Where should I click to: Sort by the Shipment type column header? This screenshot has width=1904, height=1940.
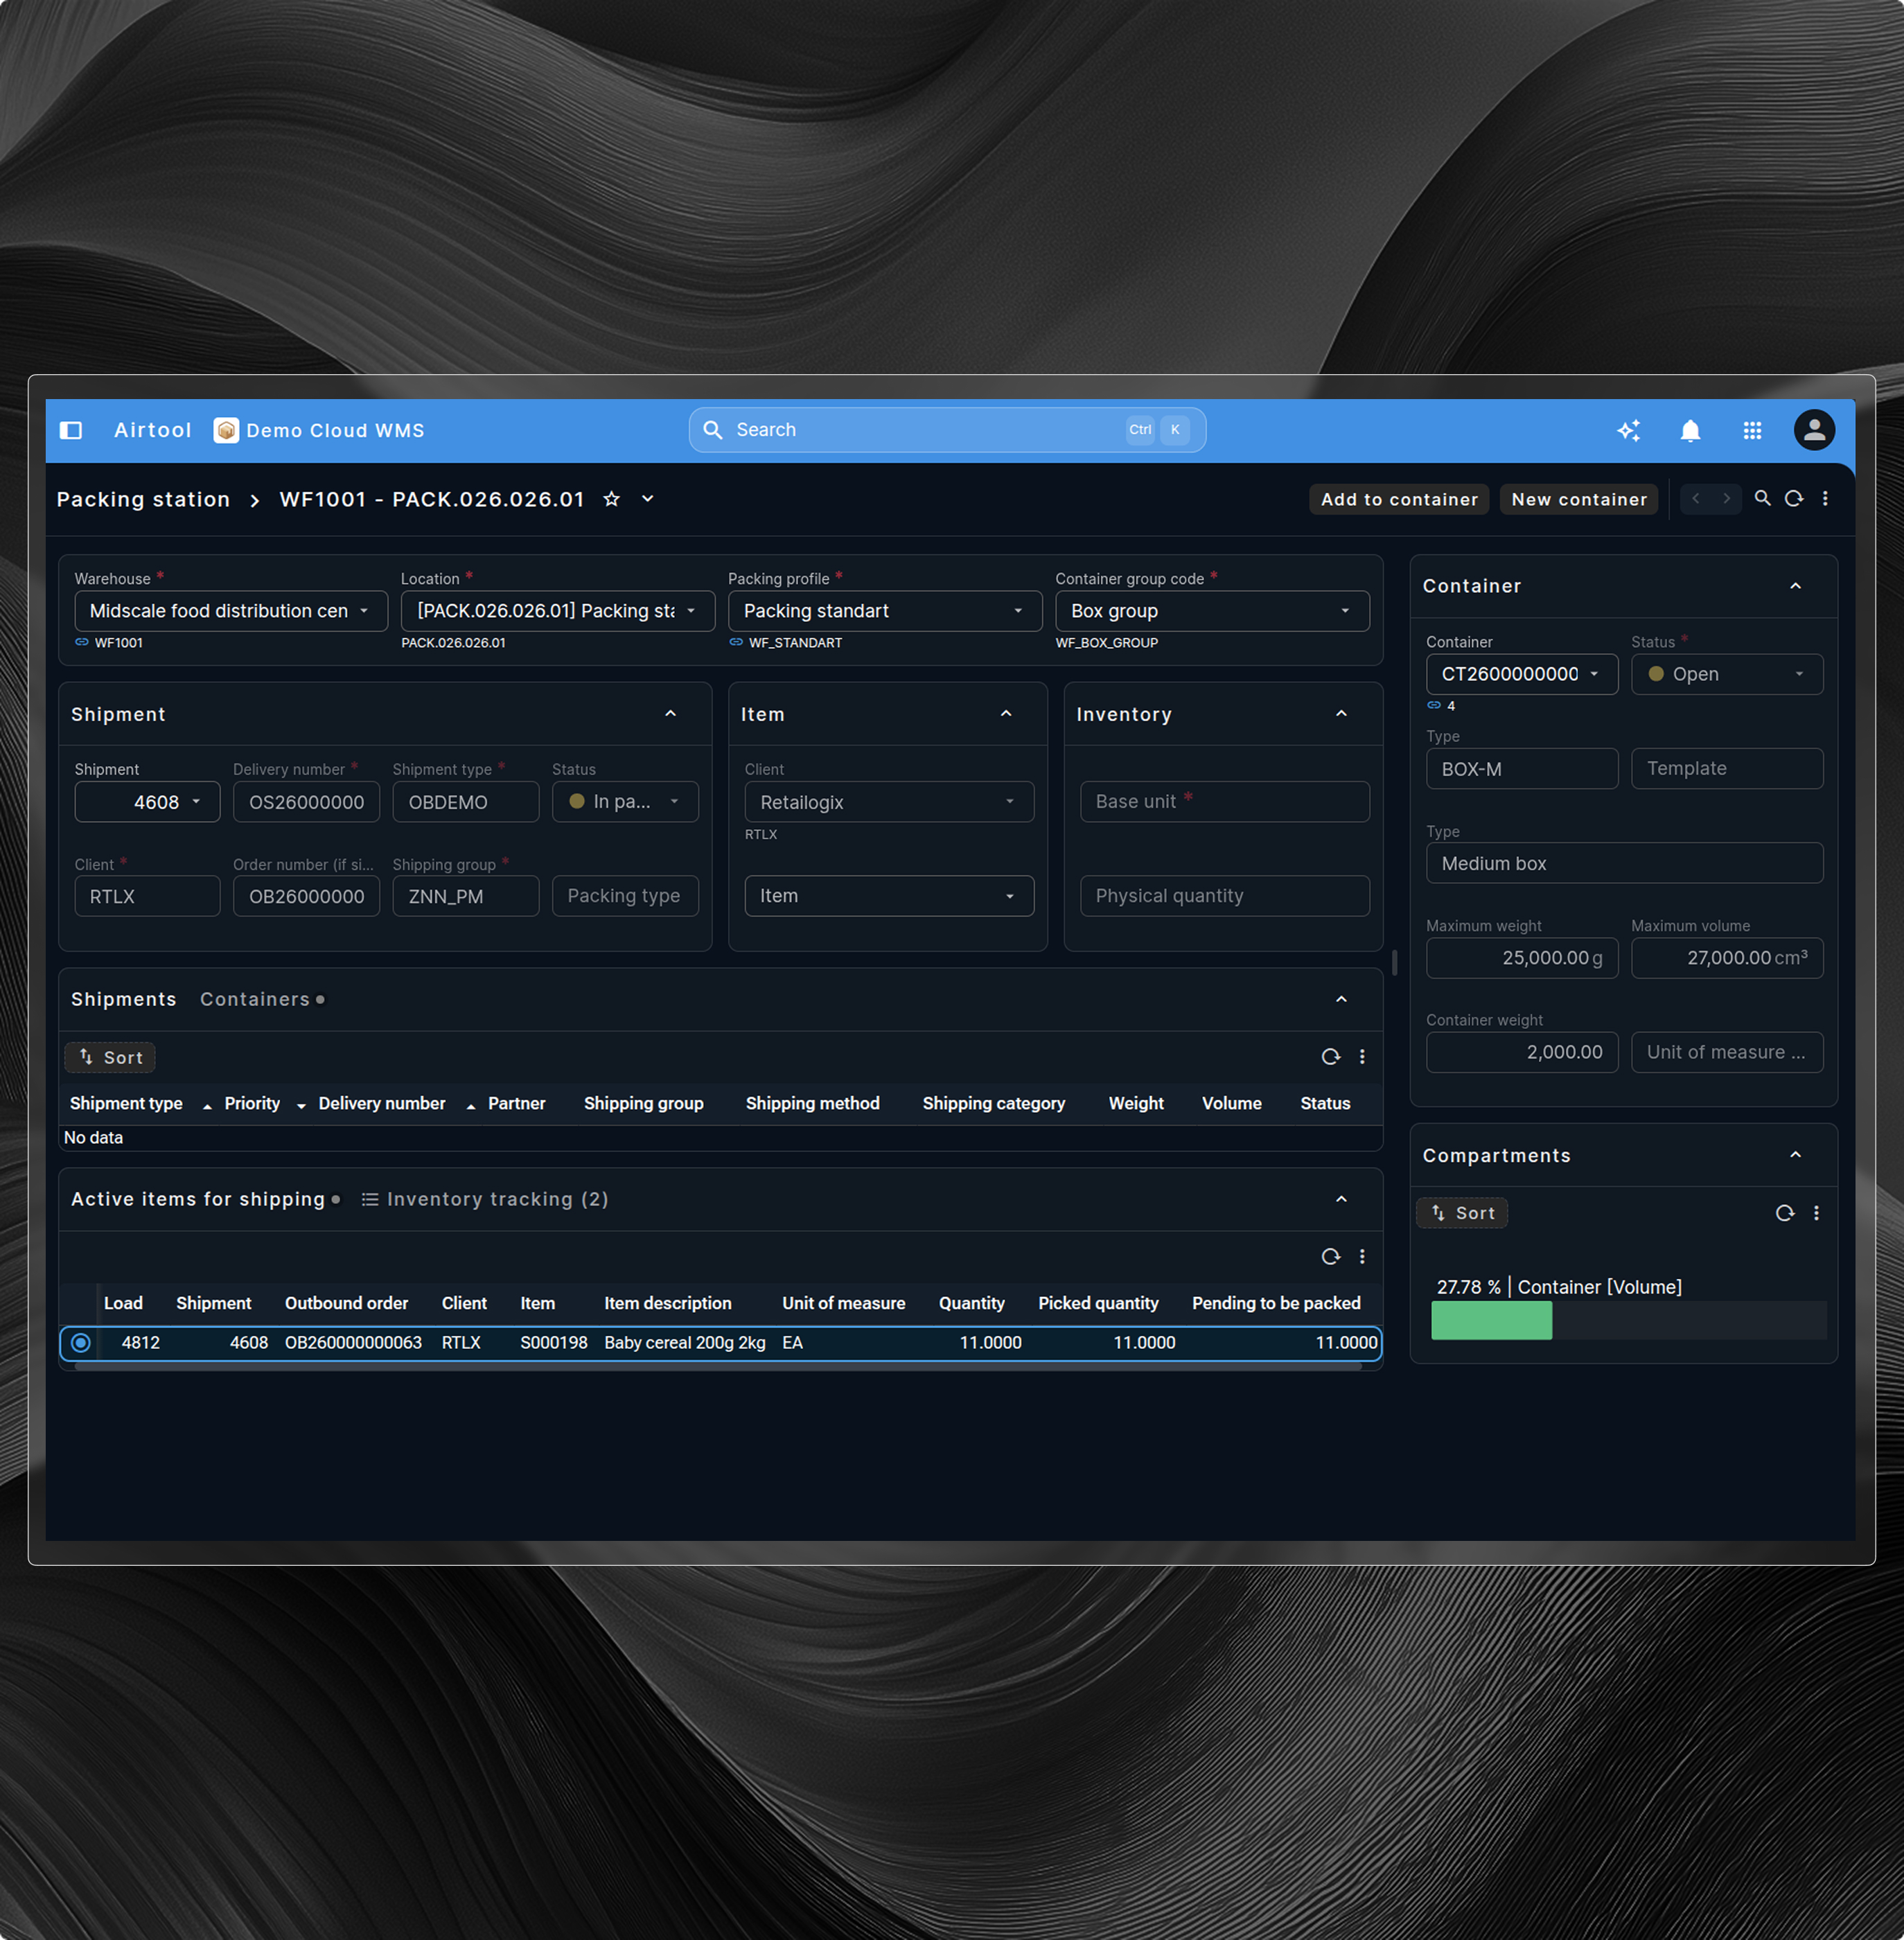126,1103
